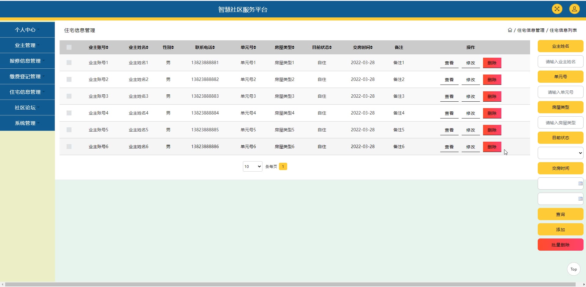Sort by 业主账号 column arrows
The height and width of the screenshot is (287, 586).
(x=107, y=47)
